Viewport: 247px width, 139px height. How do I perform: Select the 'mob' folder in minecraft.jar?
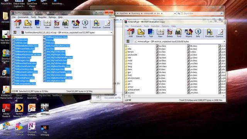128,61
